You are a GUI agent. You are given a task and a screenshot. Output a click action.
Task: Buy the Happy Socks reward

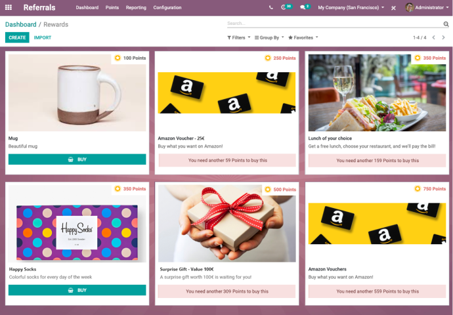tap(77, 290)
